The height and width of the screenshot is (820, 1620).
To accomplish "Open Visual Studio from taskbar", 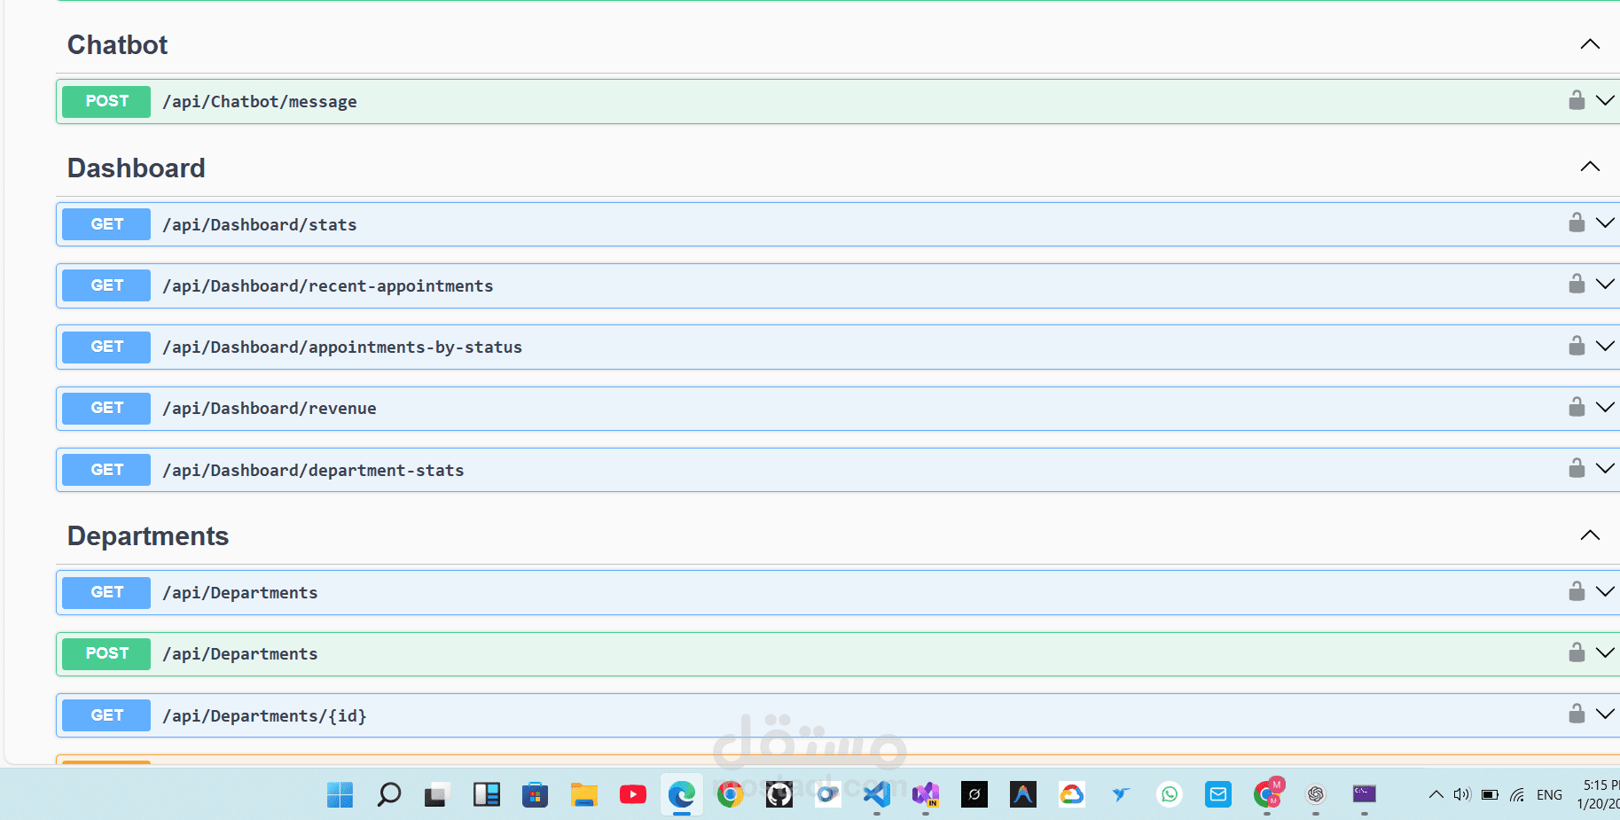I will 926,794.
